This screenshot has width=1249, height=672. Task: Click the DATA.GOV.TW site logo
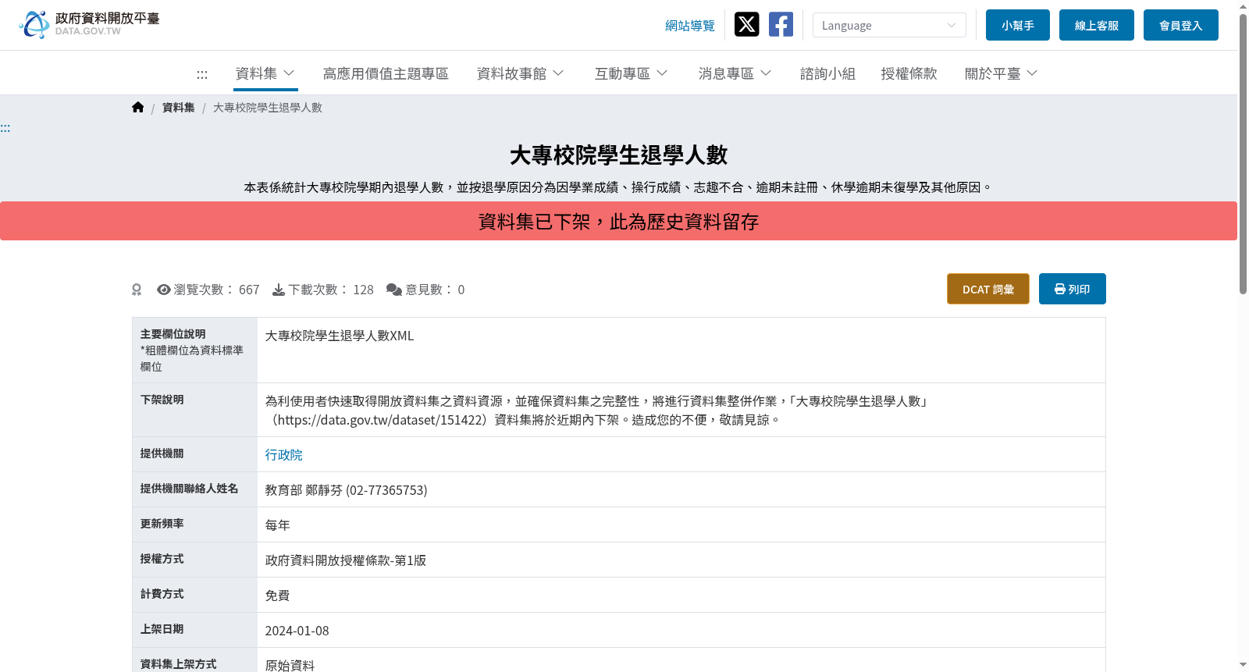pyautogui.click(x=89, y=24)
